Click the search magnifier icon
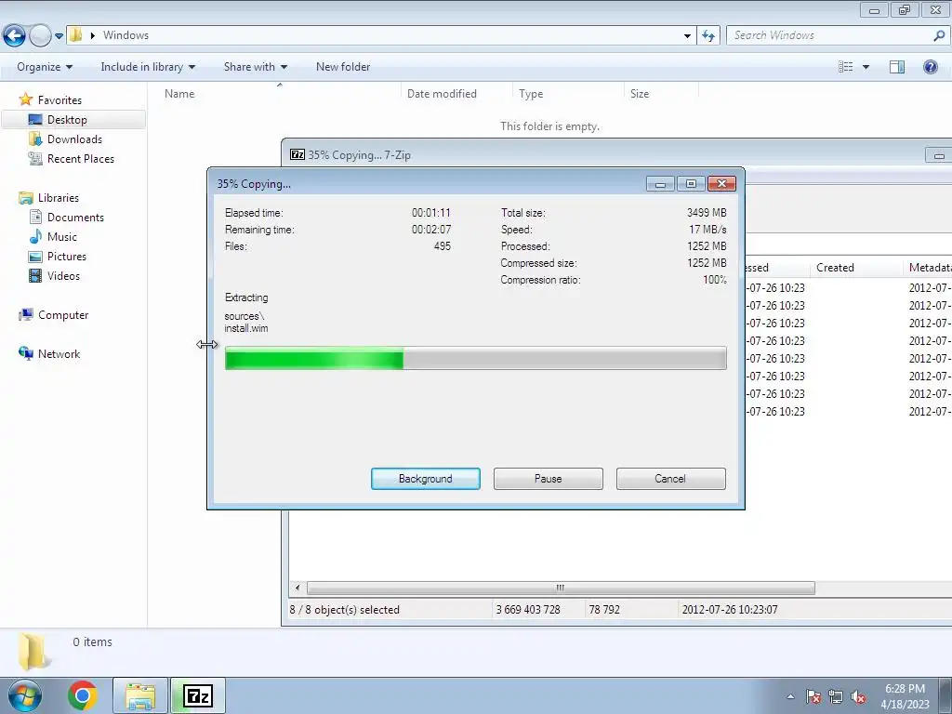This screenshot has width=952, height=714. click(939, 35)
